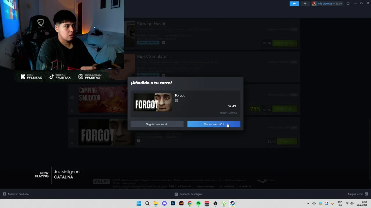Viewport: 371px width, 208px height.
Task: Click the Wi-Fi network tray icon
Action: tap(347, 203)
